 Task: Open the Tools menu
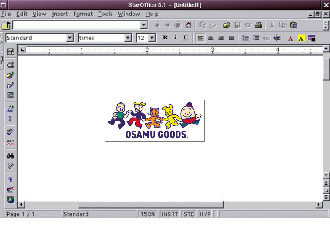[x=105, y=14]
